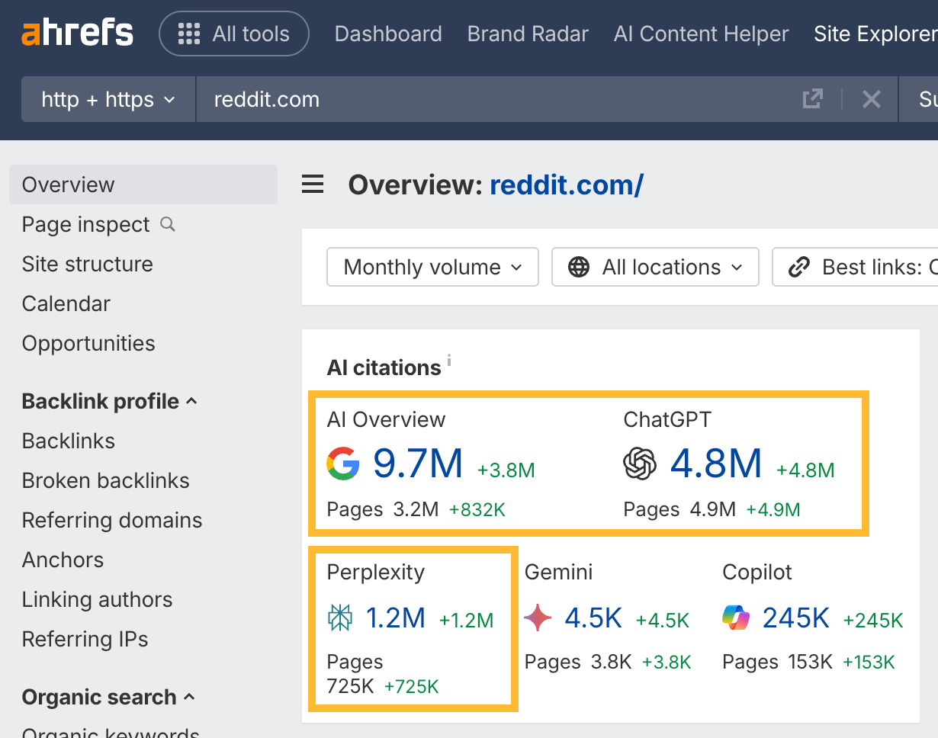Click the Gemini star icon
The width and height of the screenshot is (938, 738).
[538, 618]
